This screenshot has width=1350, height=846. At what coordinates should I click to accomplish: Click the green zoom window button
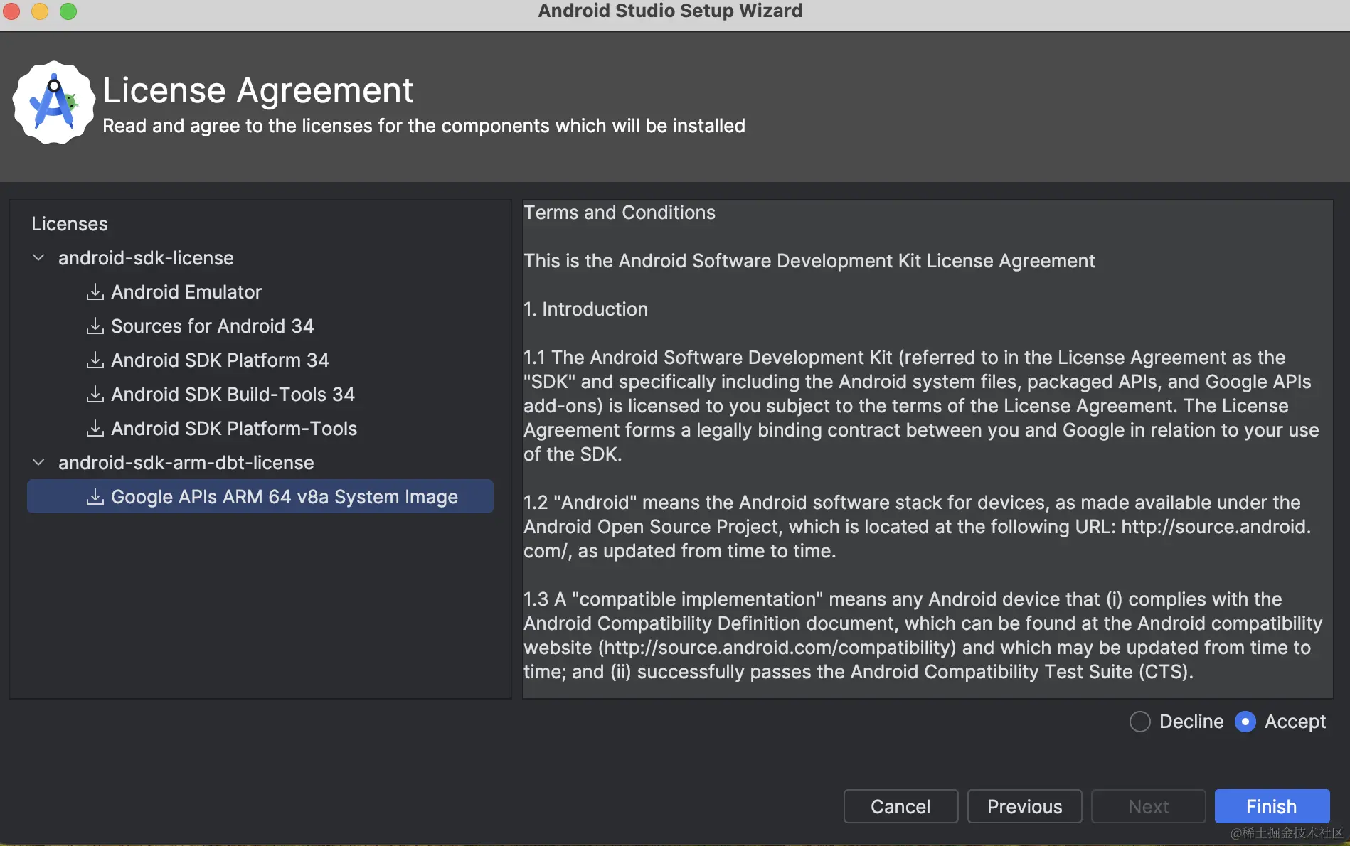(x=68, y=11)
